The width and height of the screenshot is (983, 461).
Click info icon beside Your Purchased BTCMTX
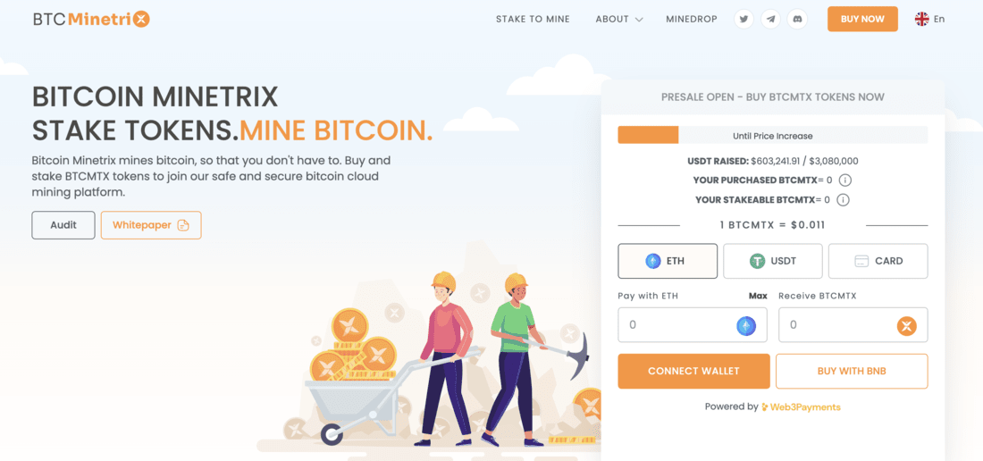coord(844,180)
